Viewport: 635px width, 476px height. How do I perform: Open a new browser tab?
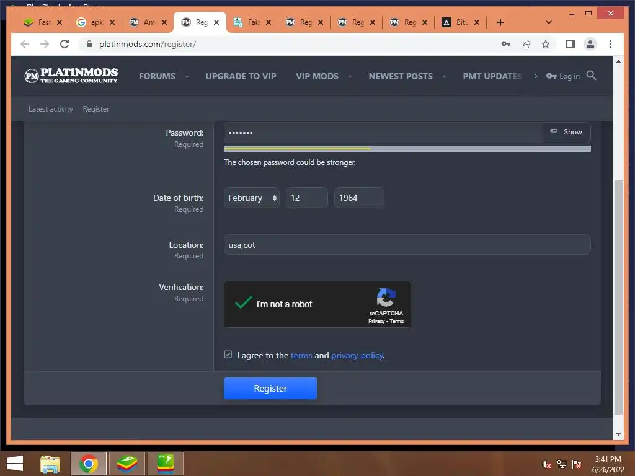(500, 22)
